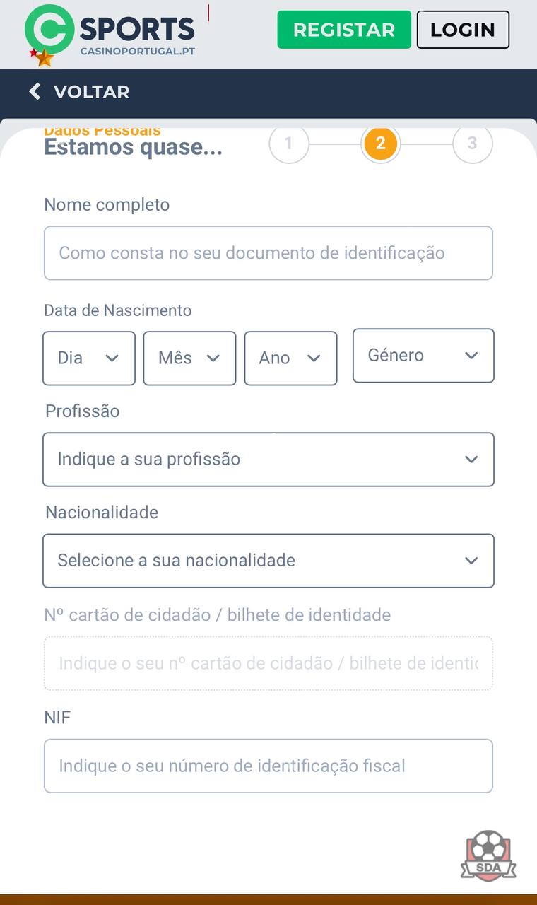Viewport: 537px width, 905px height.
Task: Click the chevron arrow in Profissão field
Action: tap(471, 460)
